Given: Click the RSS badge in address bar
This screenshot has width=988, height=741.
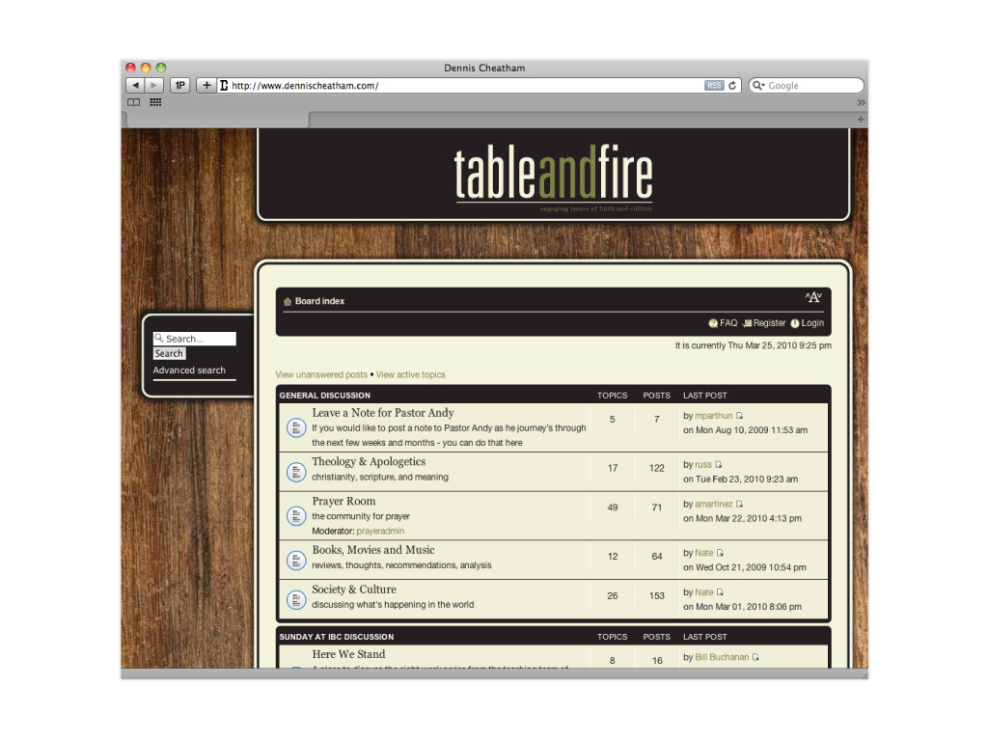Looking at the screenshot, I should (x=714, y=86).
